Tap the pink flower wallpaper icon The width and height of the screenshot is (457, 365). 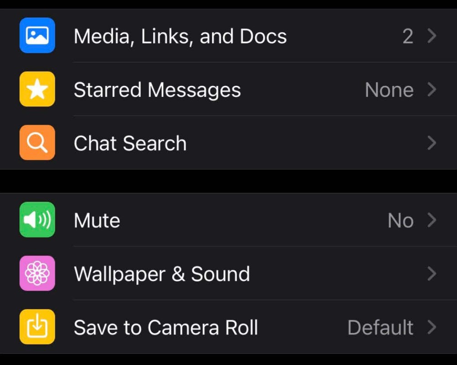click(x=37, y=273)
